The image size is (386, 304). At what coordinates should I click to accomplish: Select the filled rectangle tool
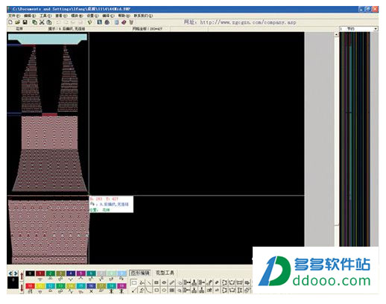tap(156, 282)
